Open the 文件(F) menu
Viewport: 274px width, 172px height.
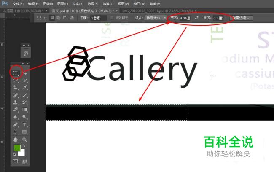pyautogui.click(x=18, y=4)
